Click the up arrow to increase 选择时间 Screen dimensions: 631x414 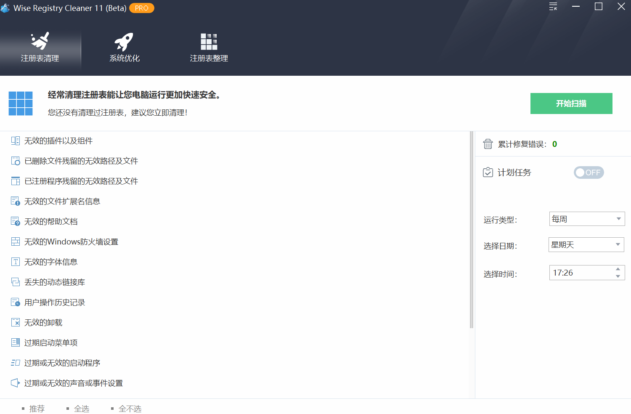[618, 269]
